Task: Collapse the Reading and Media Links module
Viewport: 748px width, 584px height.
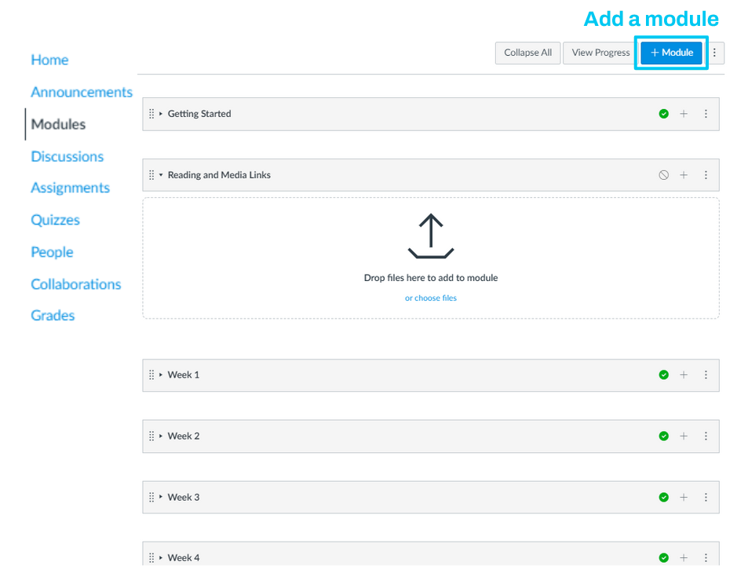Action: pos(161,175)
